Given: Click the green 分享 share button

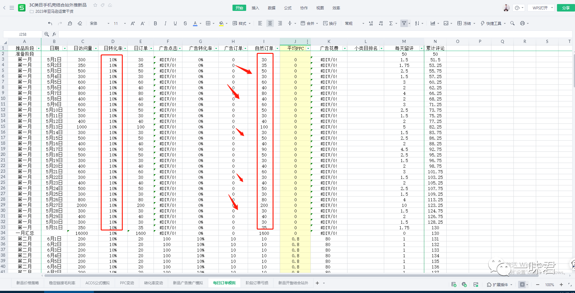Looking at the screenshot, I should [x=566, y=8].
